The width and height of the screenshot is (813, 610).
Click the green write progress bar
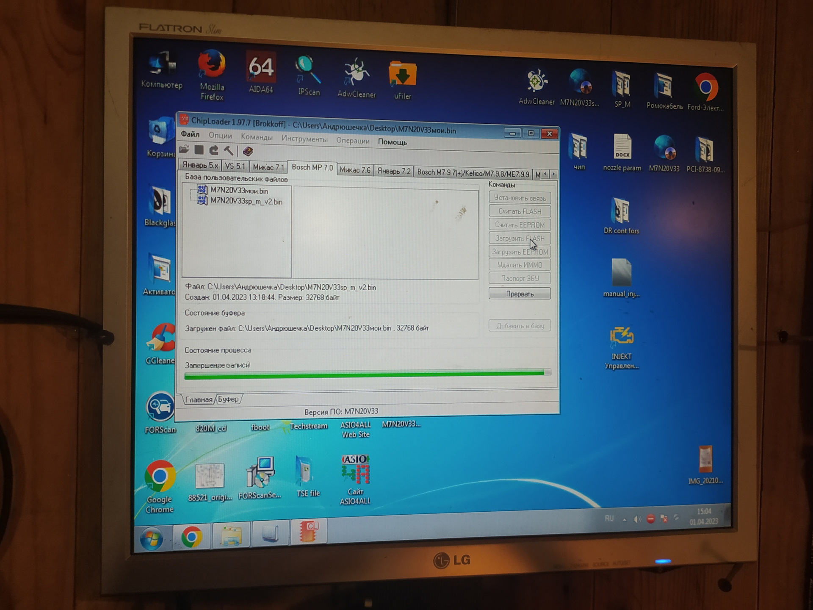point(364,374)
